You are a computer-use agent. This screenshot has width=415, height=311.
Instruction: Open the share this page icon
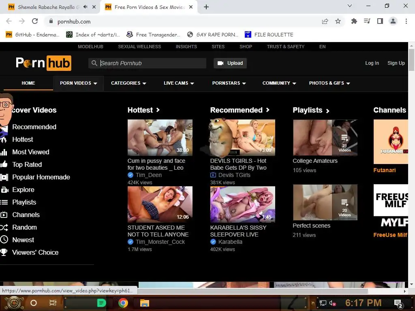pyautogui.click(x=325, y=21)
